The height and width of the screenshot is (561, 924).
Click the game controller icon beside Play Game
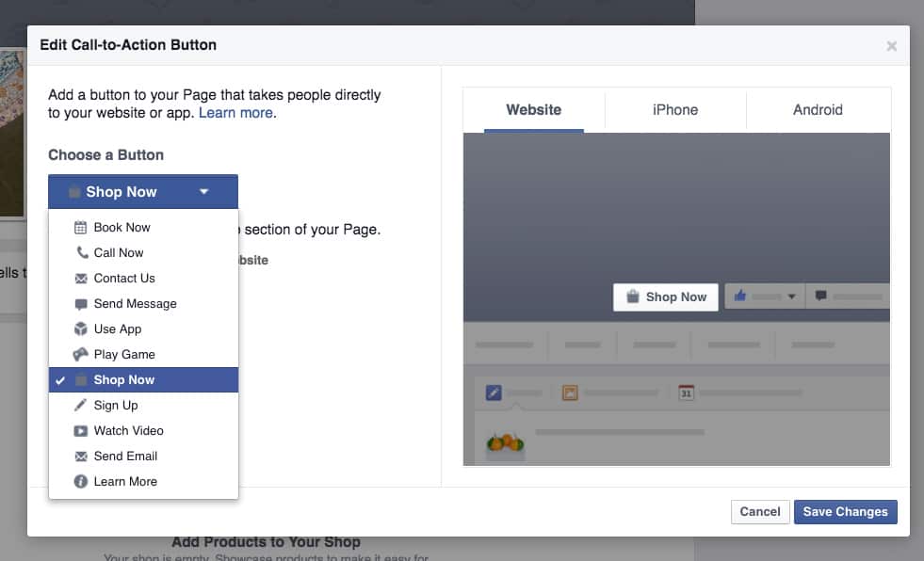80,354
